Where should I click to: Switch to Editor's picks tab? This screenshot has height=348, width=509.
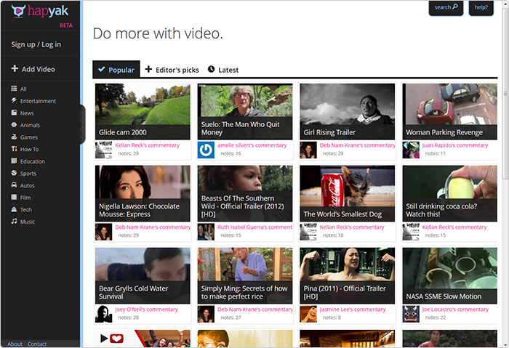tap(172, 70)
